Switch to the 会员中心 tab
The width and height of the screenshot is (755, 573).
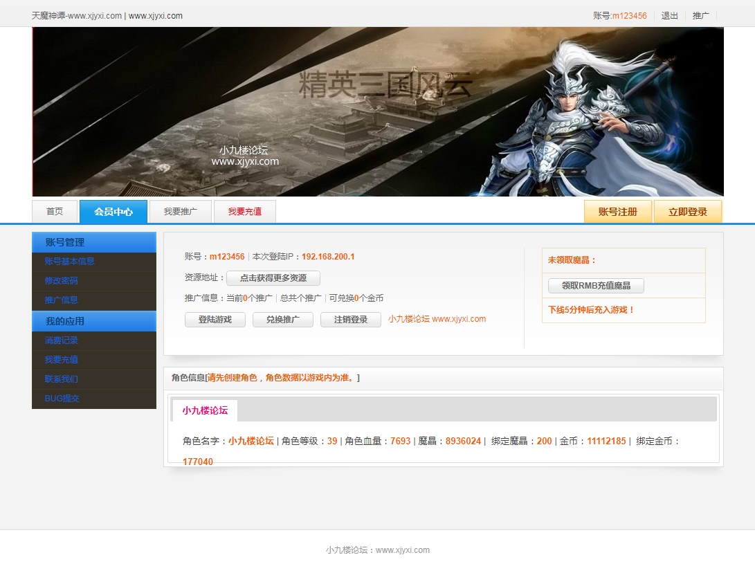click(113, 212)
